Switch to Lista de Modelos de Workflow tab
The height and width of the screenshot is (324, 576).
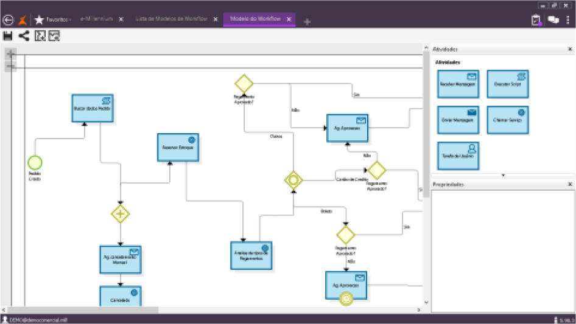(x=171, y=19)
